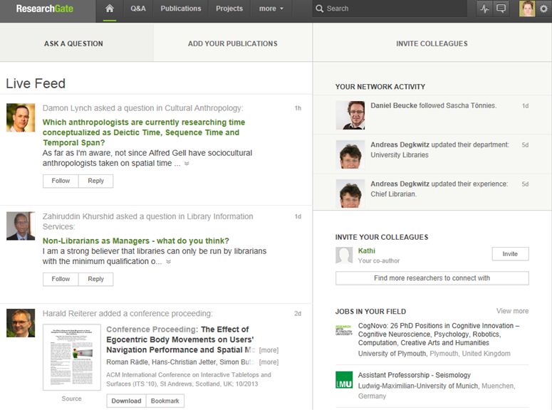The width and height of the screenshot is (552, 412).
Task: Select the ADD YOUR PUBLICATIONS tab
Action: pos(233,43)
